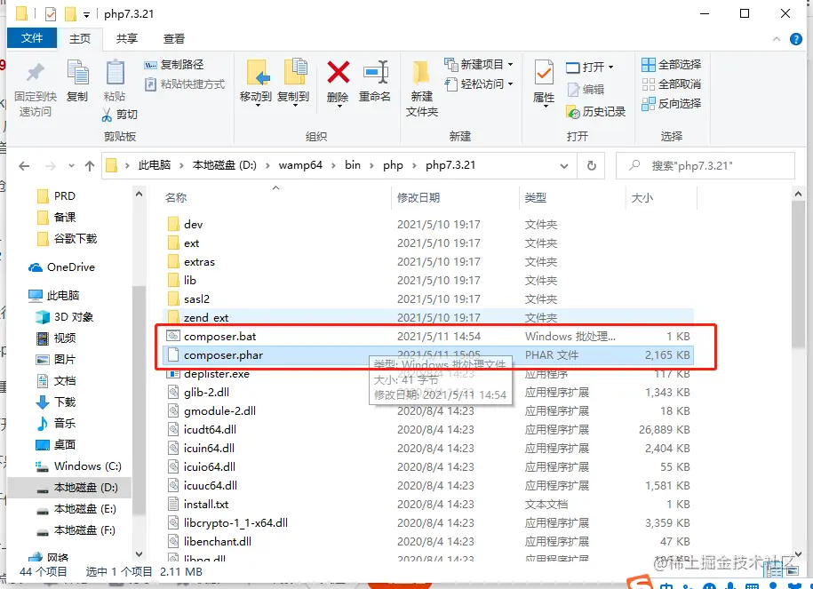Select the extras folder
813x589 pixels.
click(x=199, y=262)
